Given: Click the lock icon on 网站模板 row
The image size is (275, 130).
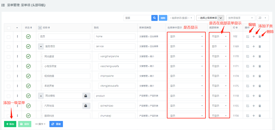Looking at the screenshot, I should [x=86, y=96].
